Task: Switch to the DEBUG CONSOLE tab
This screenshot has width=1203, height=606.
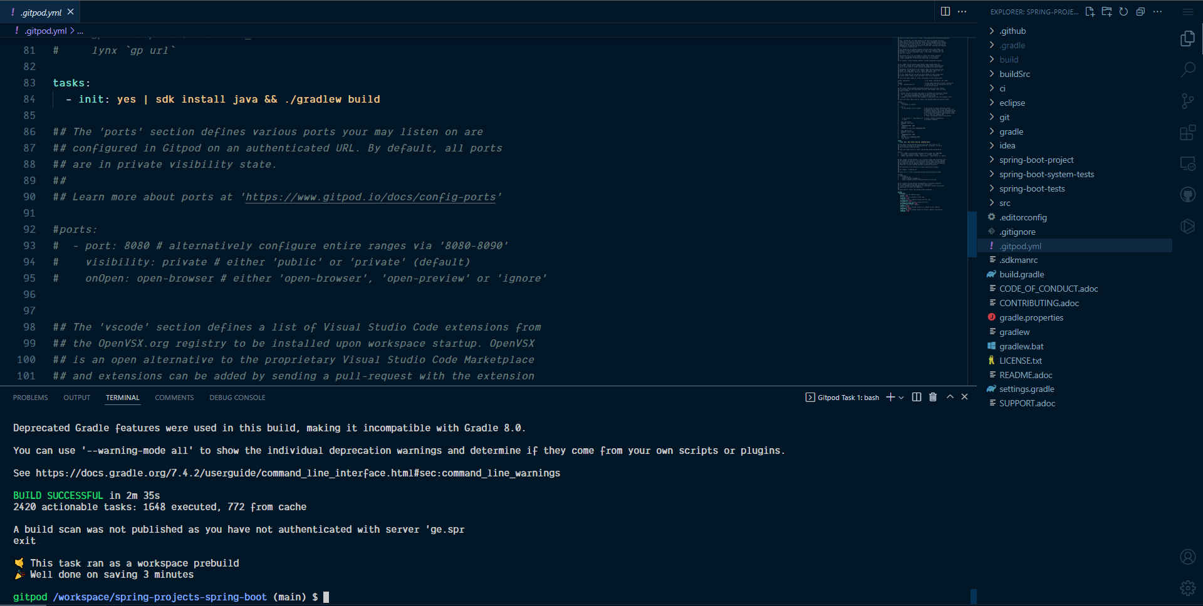Action: [237, 398]
